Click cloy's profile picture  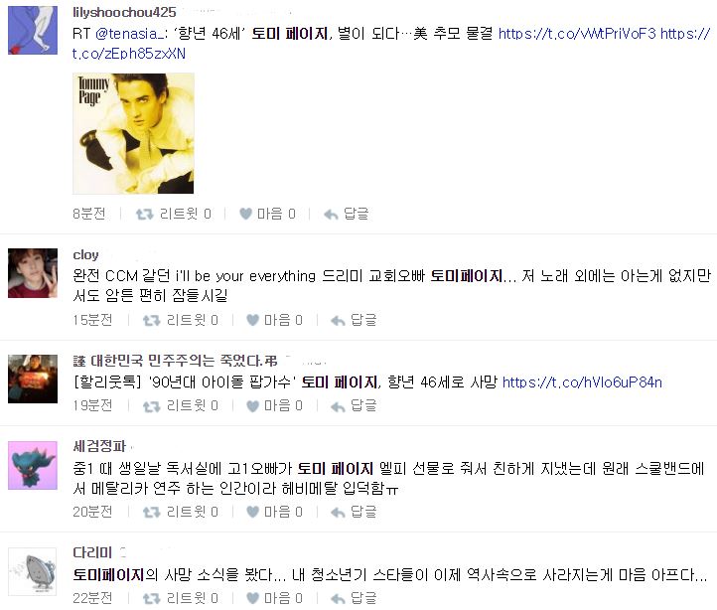point(33,273)
